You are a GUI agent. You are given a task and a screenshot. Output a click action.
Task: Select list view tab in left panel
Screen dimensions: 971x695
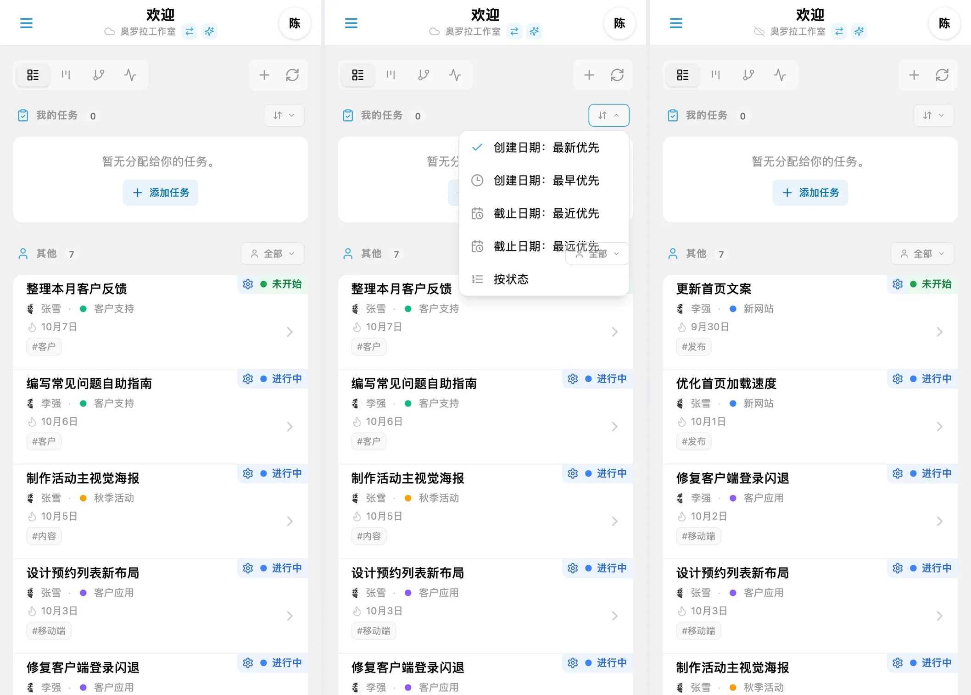coord(33,75)
